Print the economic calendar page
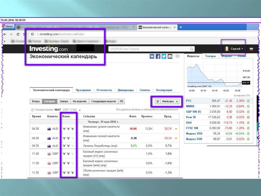The height and width of the screenshot is (196, 261). (177, 56)
